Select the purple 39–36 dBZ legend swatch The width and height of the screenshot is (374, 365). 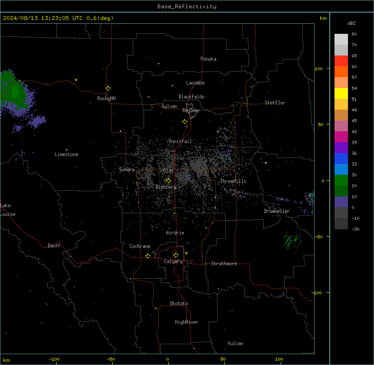(341, 148)
